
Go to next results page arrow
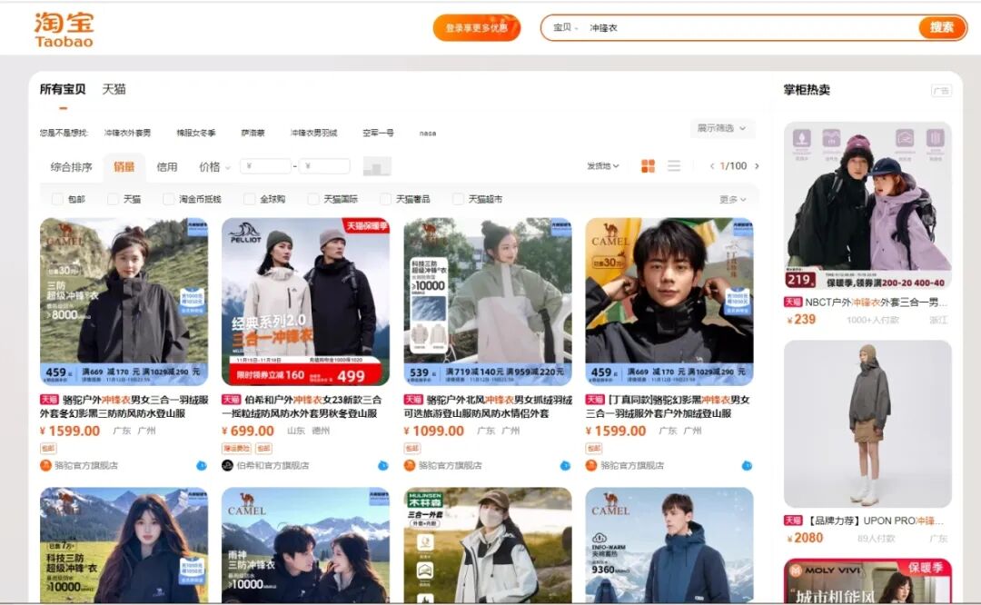(757, 166)
